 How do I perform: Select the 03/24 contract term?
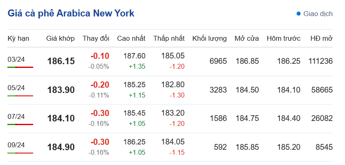click(16, 59)
